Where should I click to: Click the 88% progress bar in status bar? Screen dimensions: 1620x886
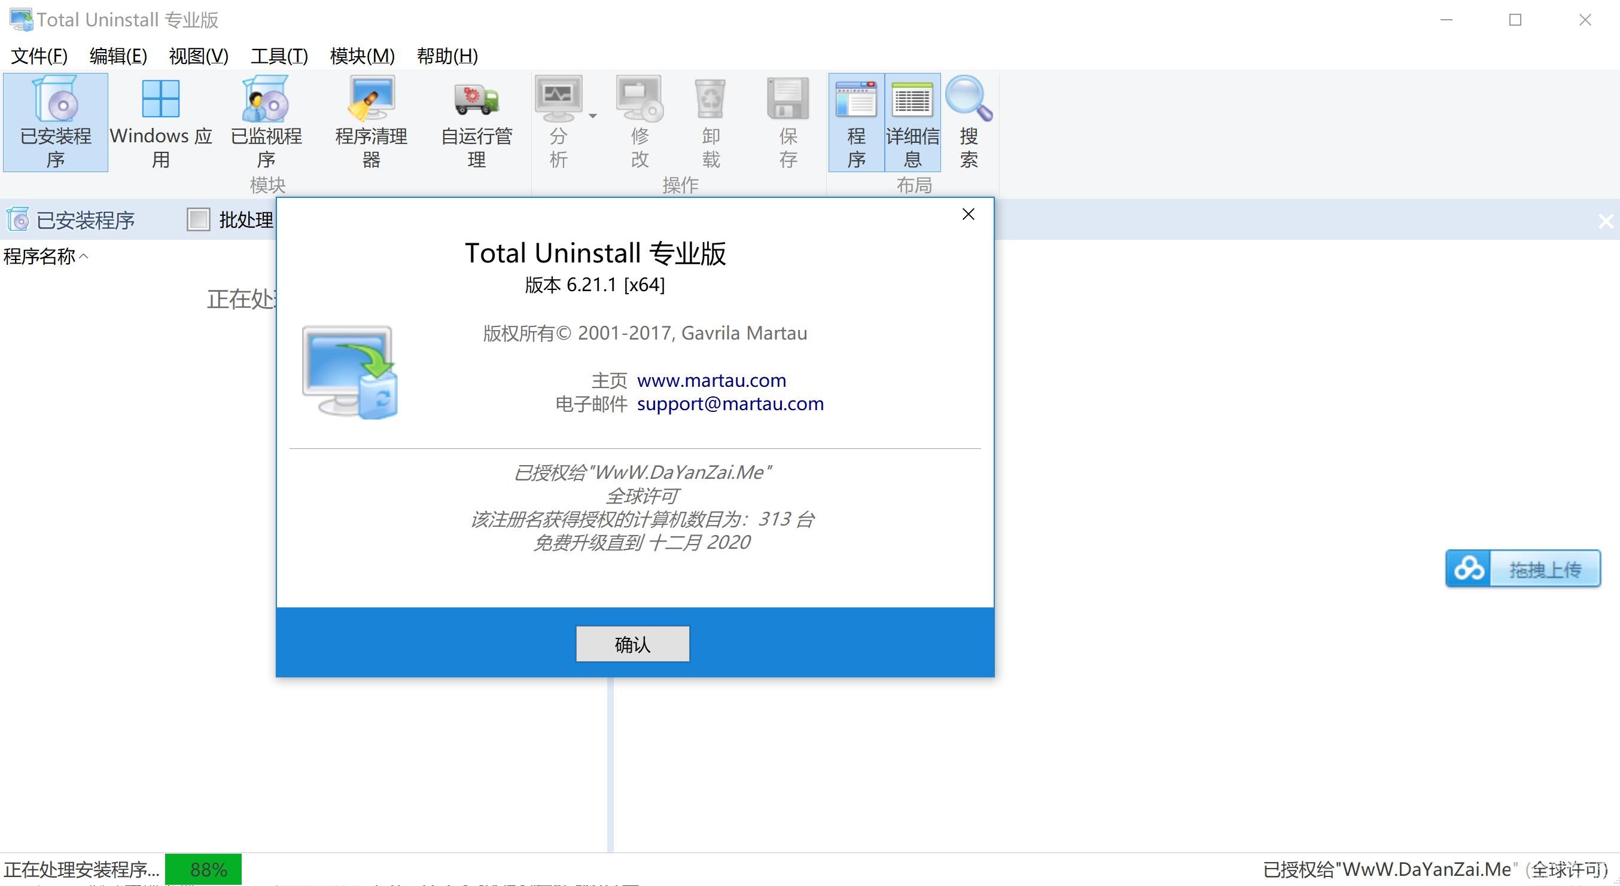(204, 870)
